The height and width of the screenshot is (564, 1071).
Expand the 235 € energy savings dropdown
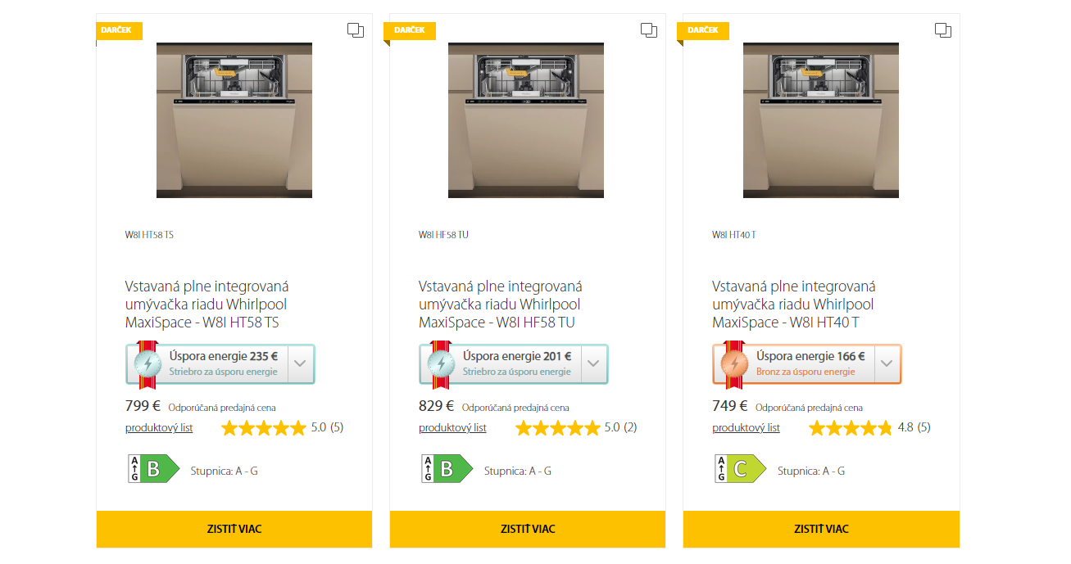[300, 364]
